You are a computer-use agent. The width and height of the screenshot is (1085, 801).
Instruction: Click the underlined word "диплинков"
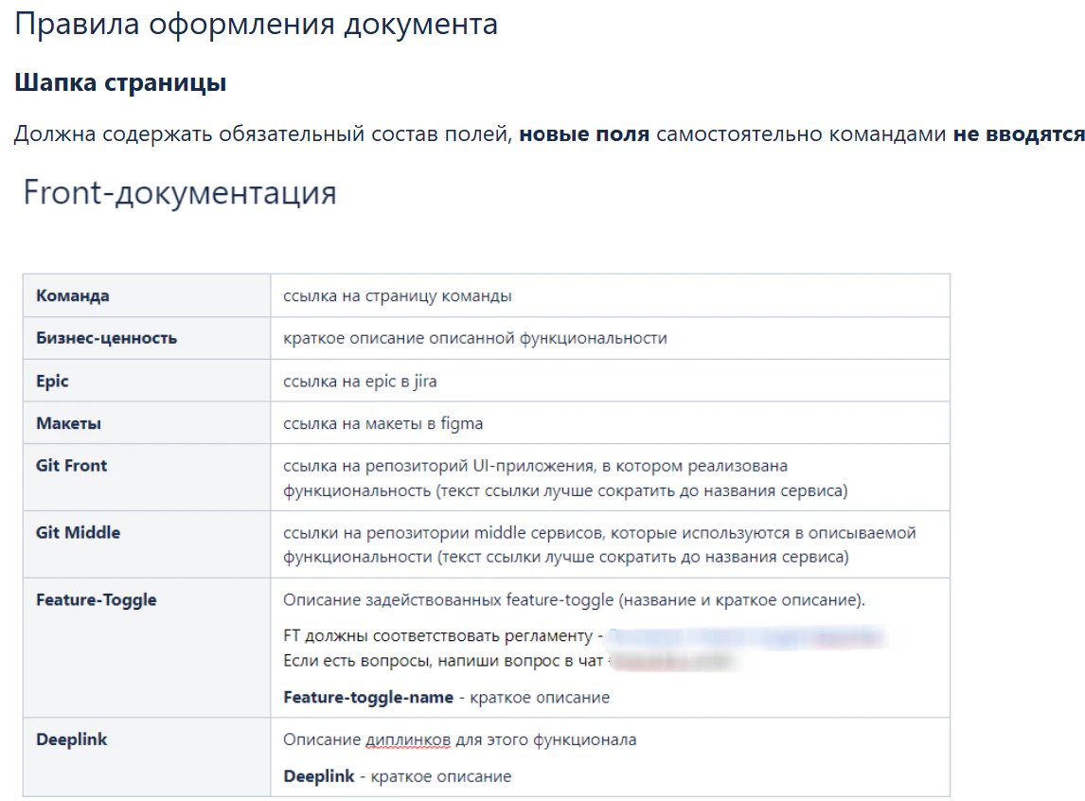click(x=407, y=740)
